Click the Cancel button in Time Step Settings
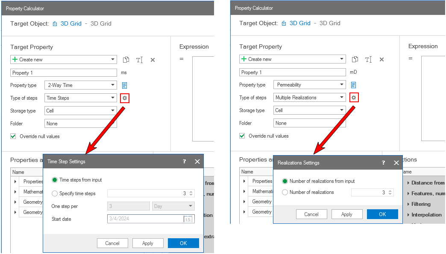This screenshot has height=254, width=446. (112, 243)
